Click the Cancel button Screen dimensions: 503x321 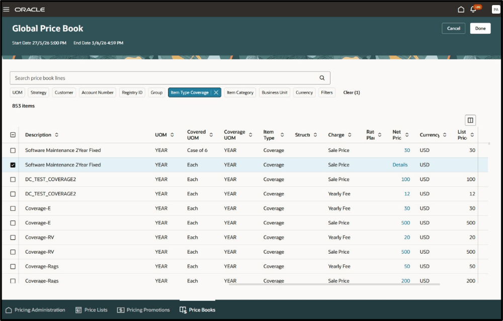(454, 28)
